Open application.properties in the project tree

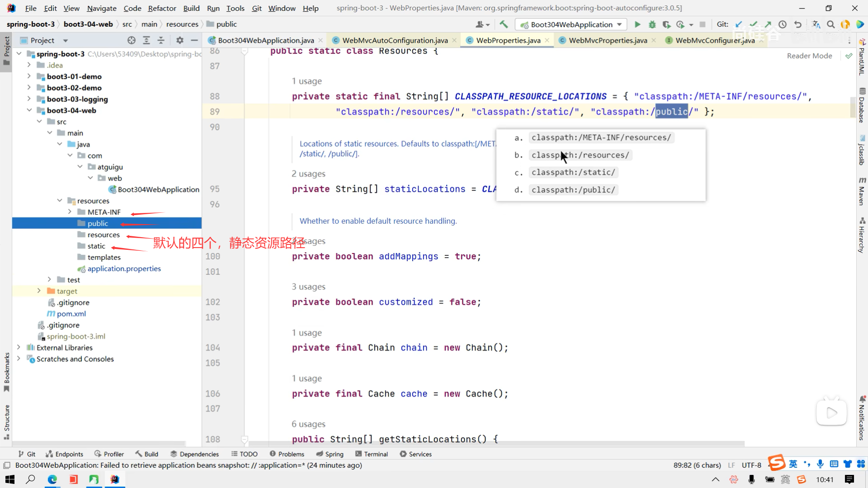click(124, 268)
